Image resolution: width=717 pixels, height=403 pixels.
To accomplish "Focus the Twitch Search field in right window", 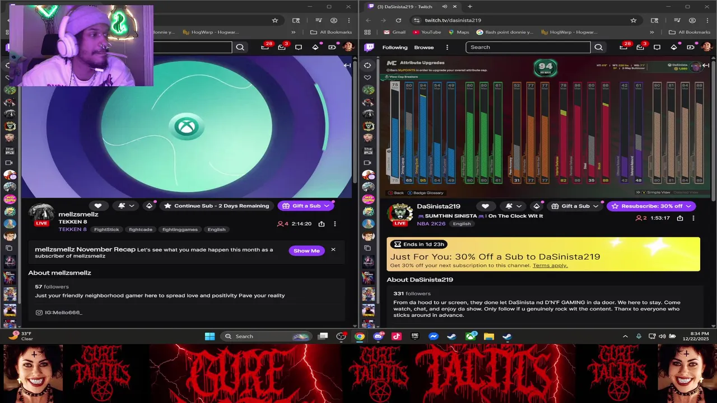I will click(528, 47).
